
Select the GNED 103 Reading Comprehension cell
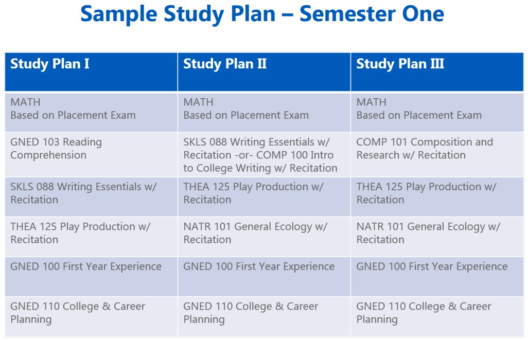(x=56, y=149)
